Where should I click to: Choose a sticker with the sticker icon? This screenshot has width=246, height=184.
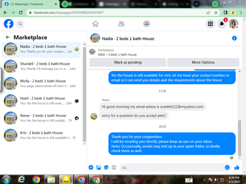coord(106,167)
